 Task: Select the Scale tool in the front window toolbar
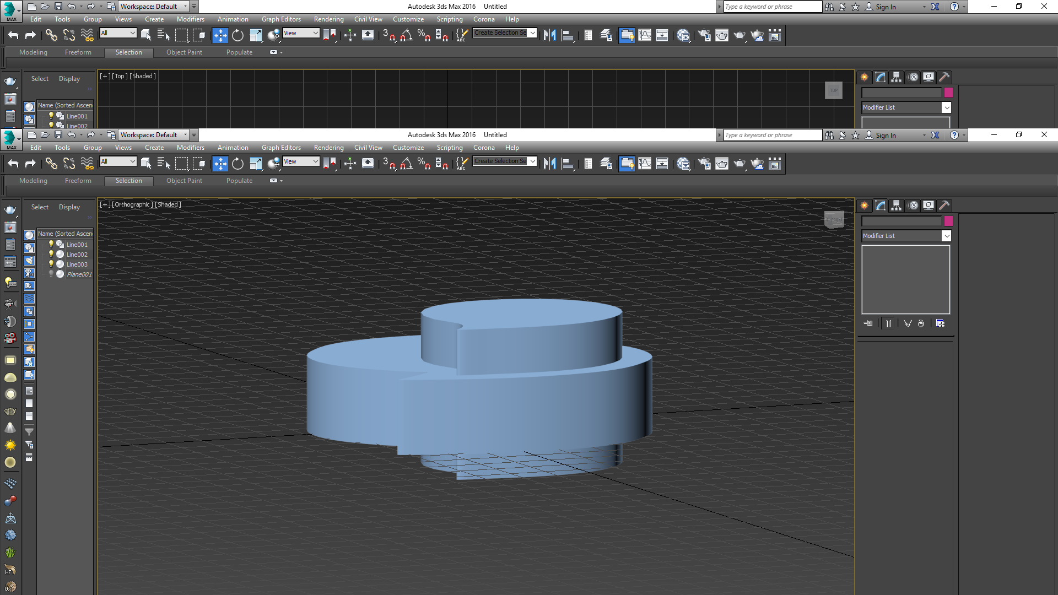click(x=255, y=164)
